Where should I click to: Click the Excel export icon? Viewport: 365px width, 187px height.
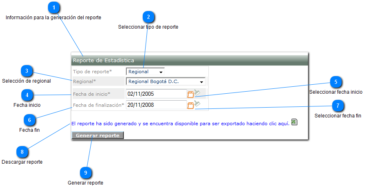pos(294,122)
